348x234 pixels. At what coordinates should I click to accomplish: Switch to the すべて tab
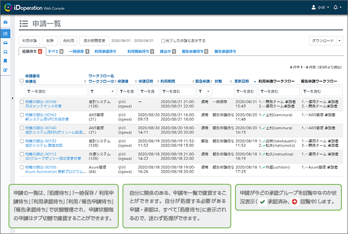pyautogui.click(x=55, y=51)
